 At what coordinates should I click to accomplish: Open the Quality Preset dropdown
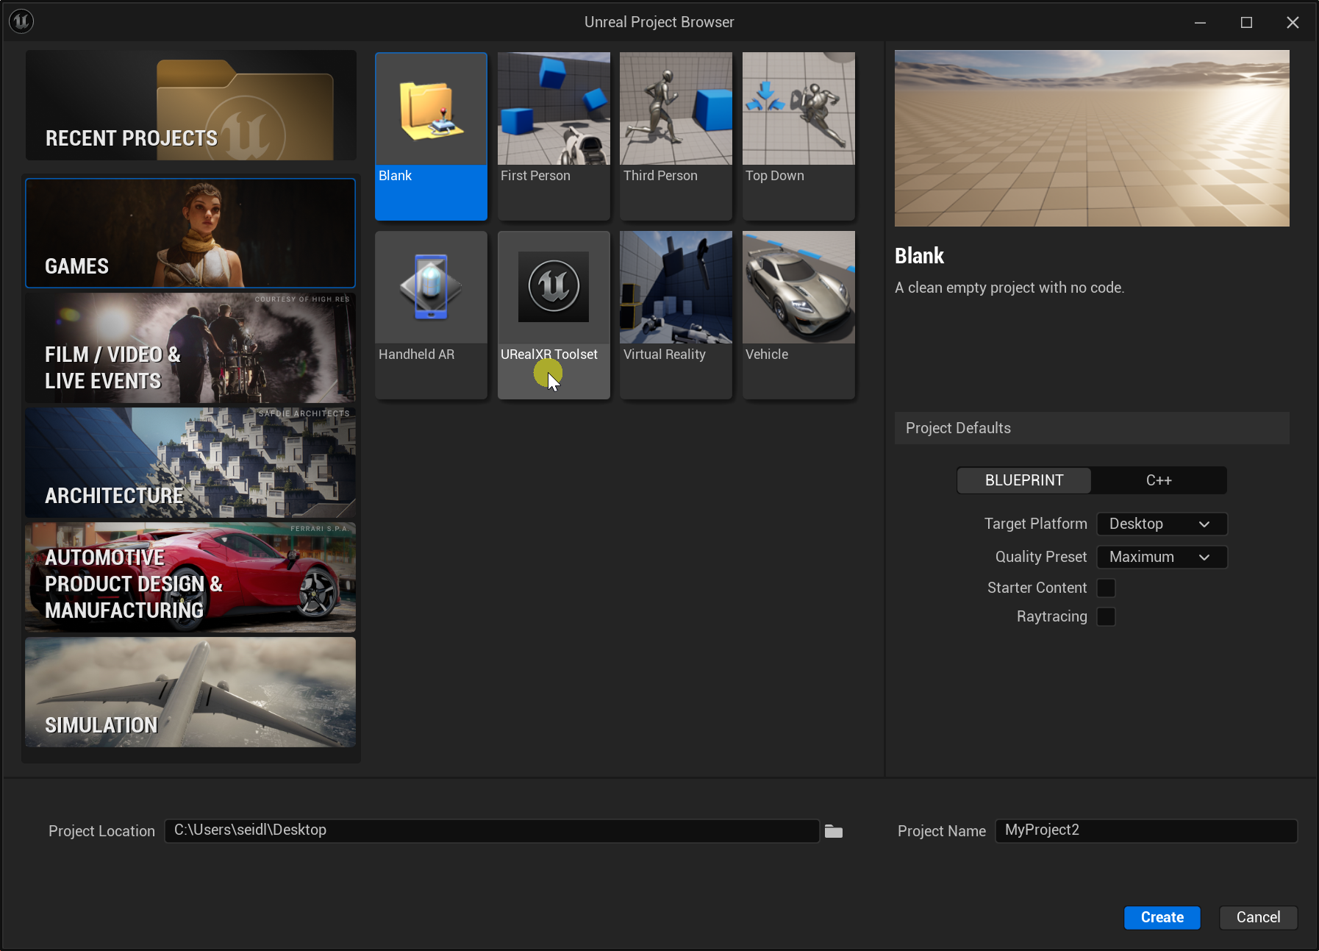click(1161, 557)
